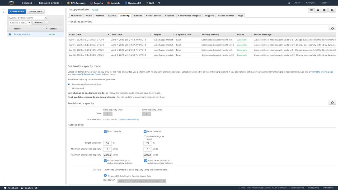Switch to side-by-side split view layout
This screenshot has width=338, height=190.
(312, 10)
